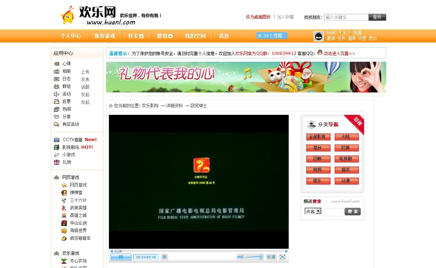
Task: Expand the 群组 dropdown arrow
Action: coord(170,36)
